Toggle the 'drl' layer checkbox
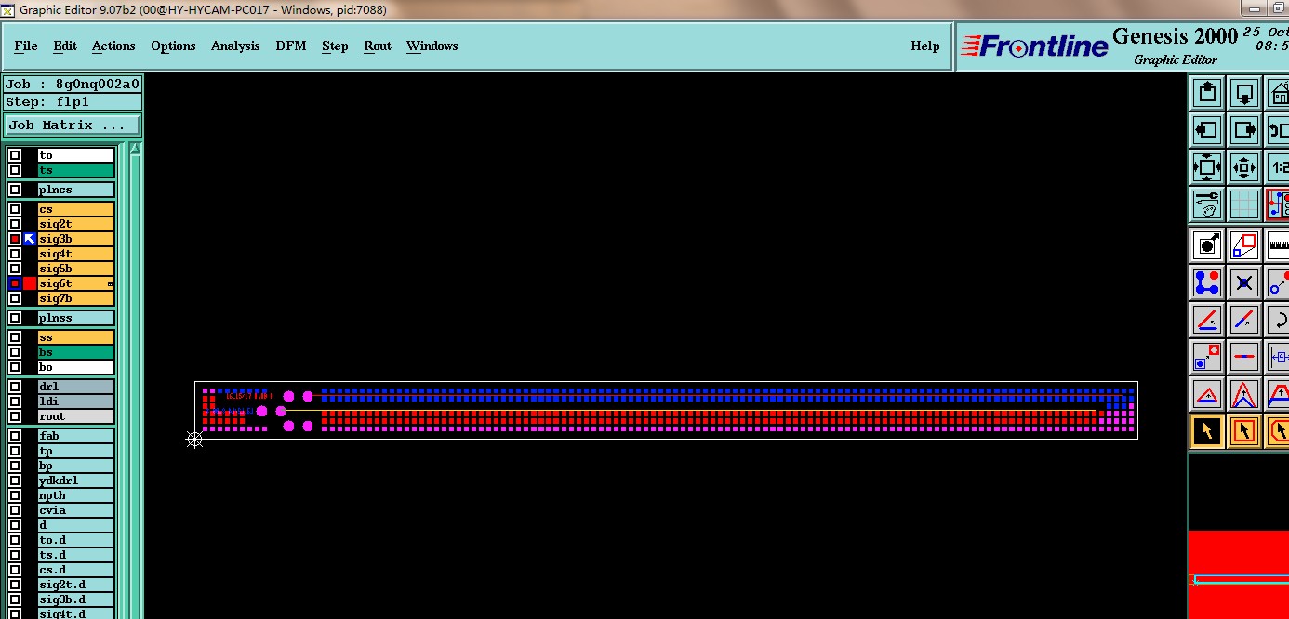 tap(15, 387)
